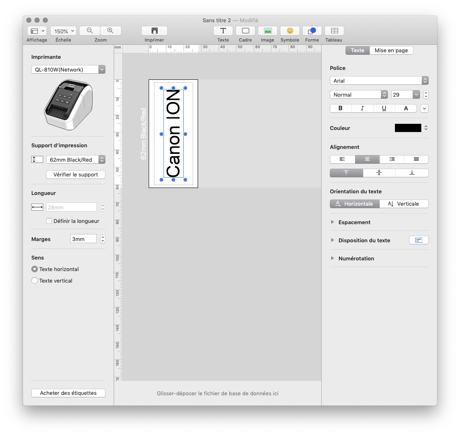
Task: Click the label orientation icon under Support d'impression
Action: coord(37,160)
